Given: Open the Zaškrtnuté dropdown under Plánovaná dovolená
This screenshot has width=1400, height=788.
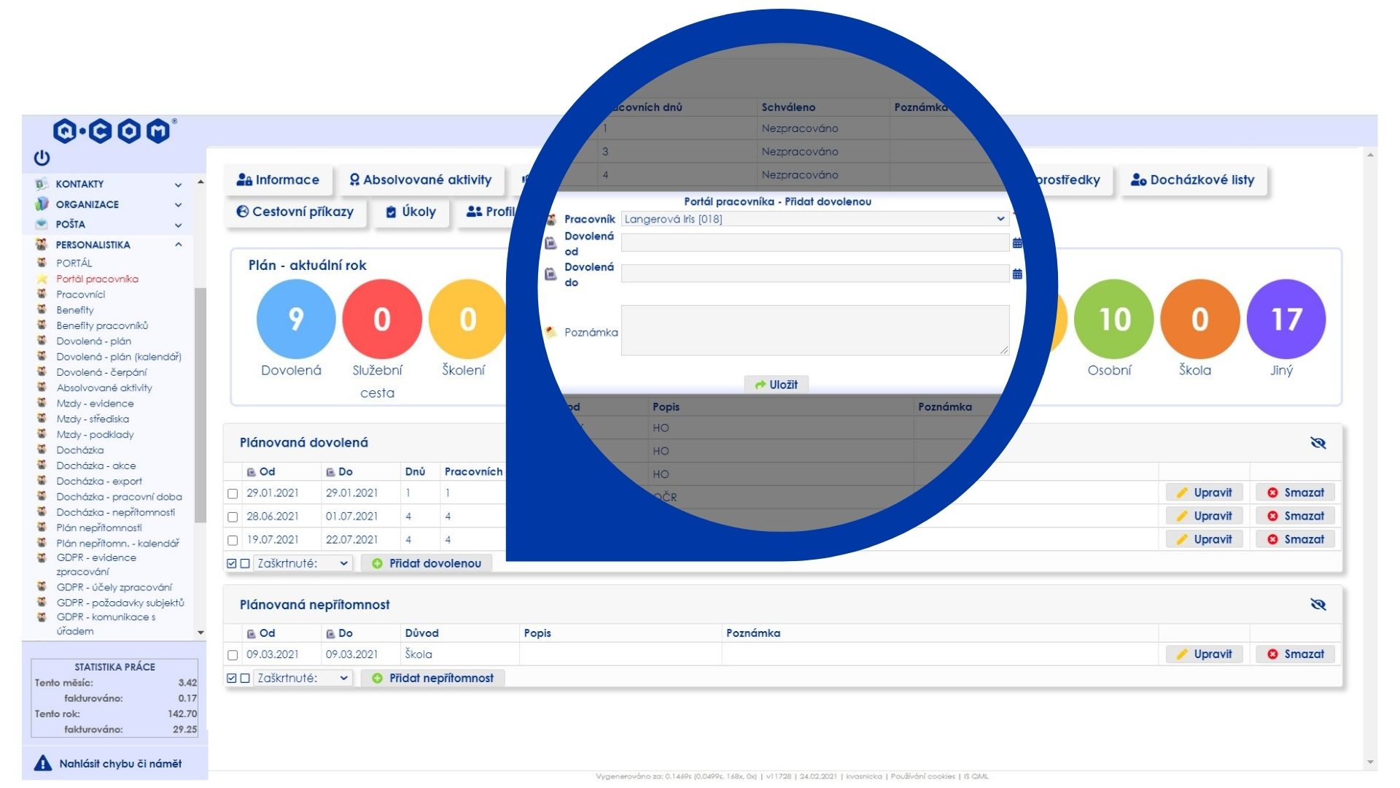Looking at the screenshot, I should point(303,563).
